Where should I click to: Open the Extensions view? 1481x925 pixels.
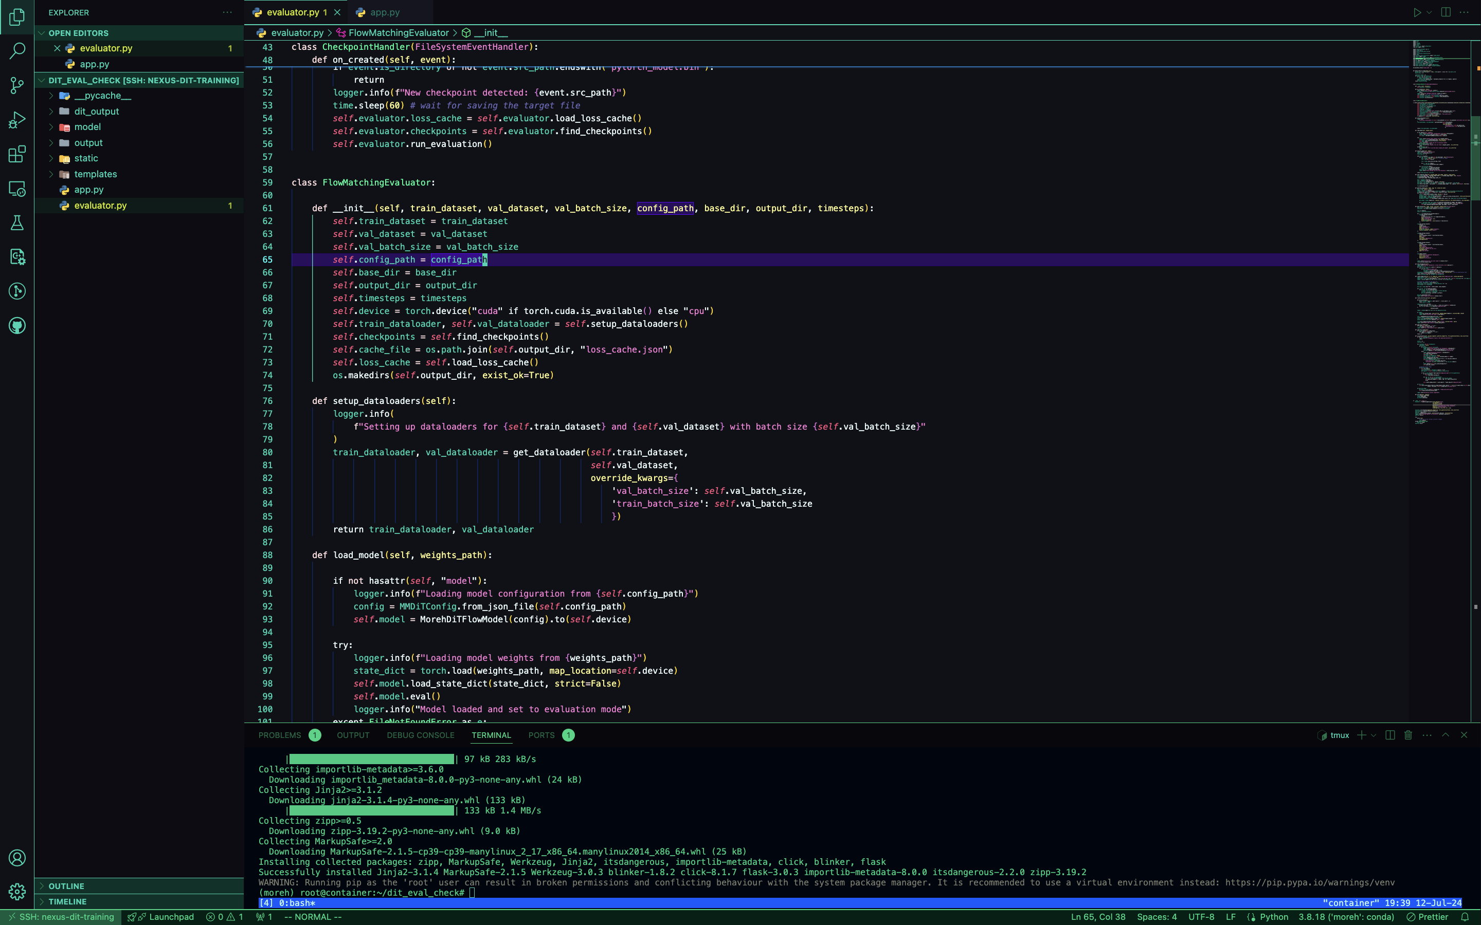click(x=17, y=154)
